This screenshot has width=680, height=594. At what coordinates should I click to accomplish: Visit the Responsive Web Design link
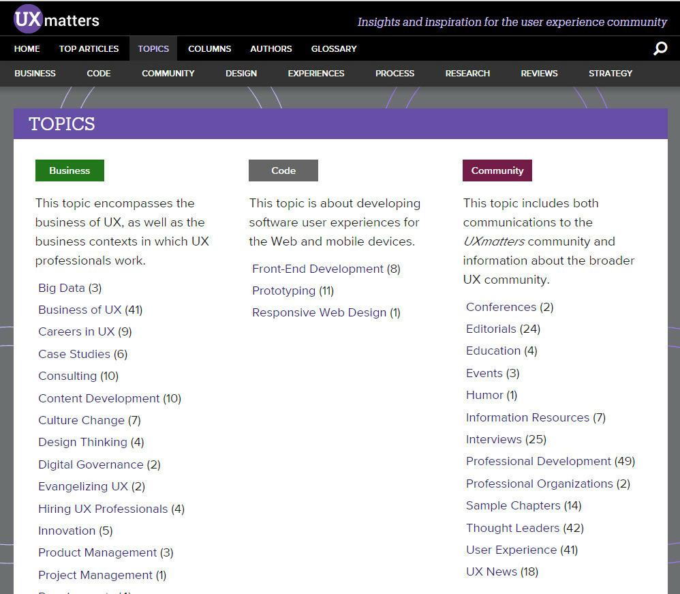pos(319,312)
